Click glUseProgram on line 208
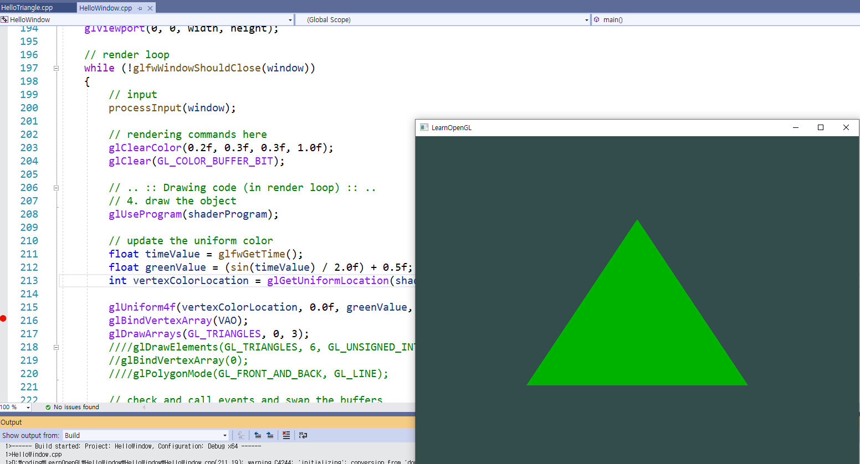The width and height of the screenshot is (860, 464). 145,214
